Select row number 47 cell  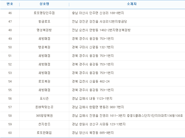click(x=10, y=22)
